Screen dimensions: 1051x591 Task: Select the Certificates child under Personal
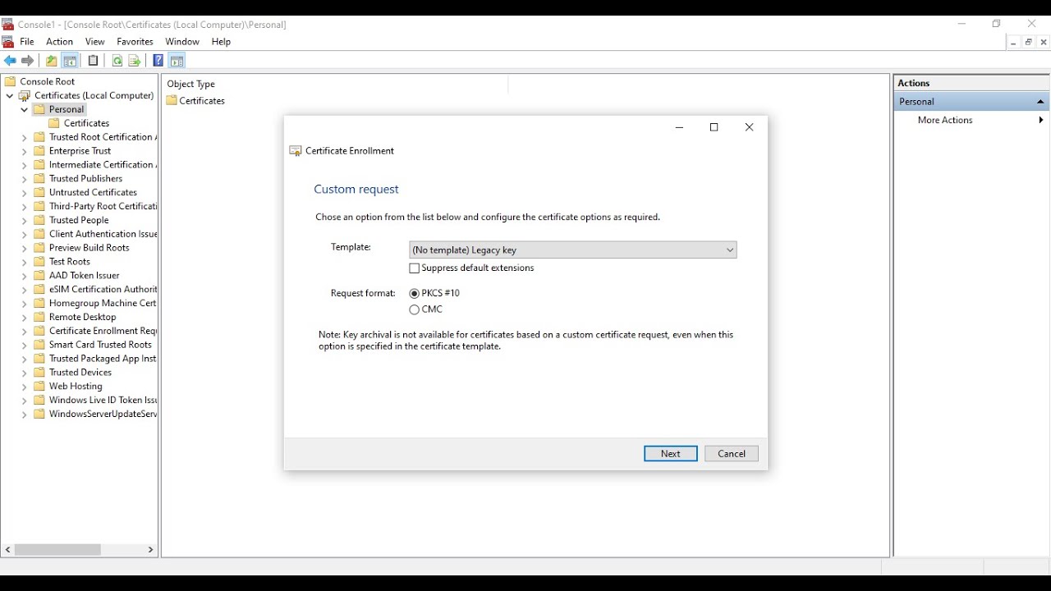pos(86,123)
